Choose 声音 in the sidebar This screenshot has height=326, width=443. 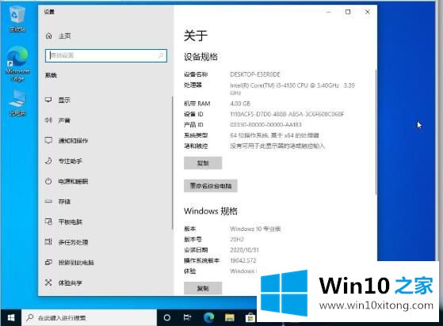pyautogui.click(x=64, y=120)
